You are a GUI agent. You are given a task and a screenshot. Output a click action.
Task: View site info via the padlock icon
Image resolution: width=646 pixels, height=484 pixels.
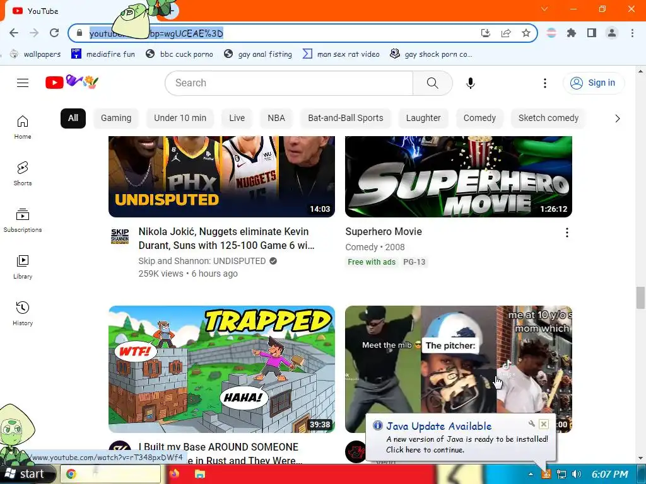[x=79, y=33]
